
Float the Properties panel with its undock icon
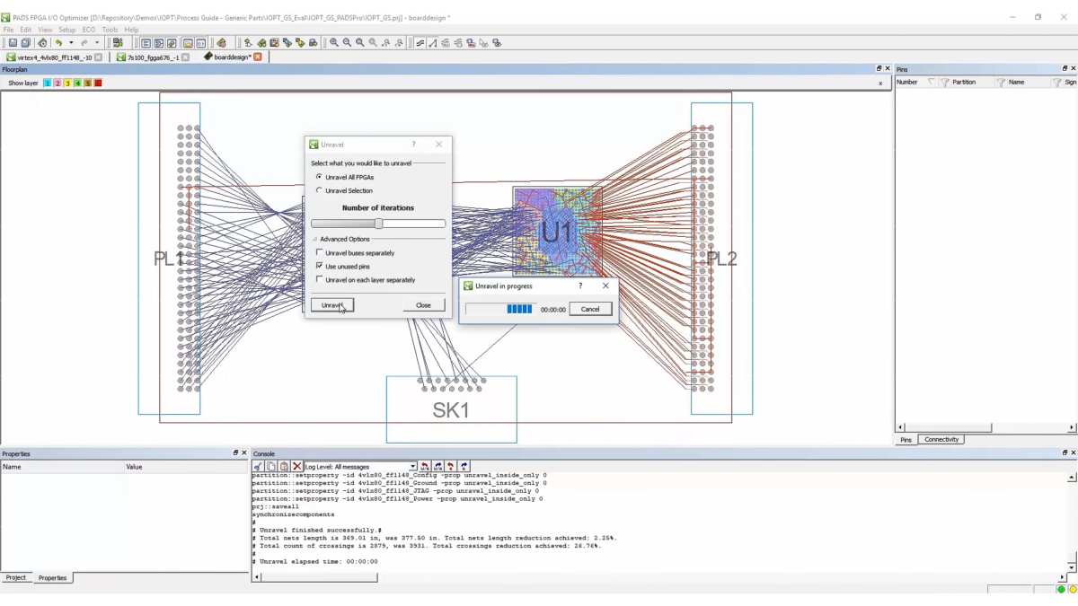235,453
